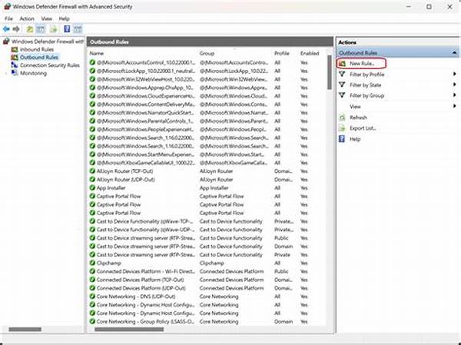Click the rules list horizontal scrollbar thumb
461x345 pixels.
(x=129, y=330)
